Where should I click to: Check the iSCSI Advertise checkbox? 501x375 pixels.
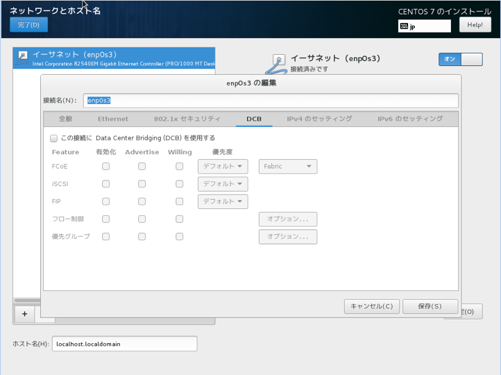(142, 184)
